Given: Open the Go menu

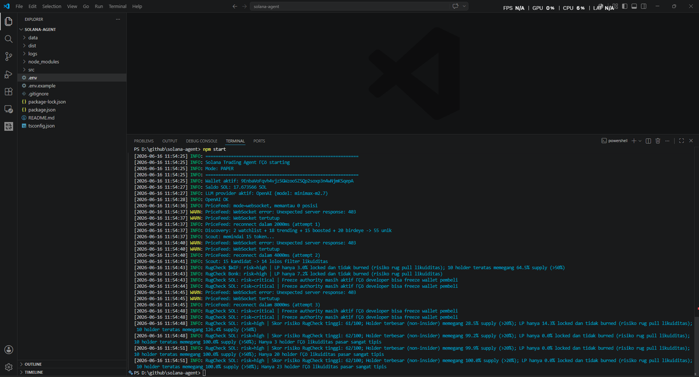Looking at the screenshot, I should click(x=86, y=6).
